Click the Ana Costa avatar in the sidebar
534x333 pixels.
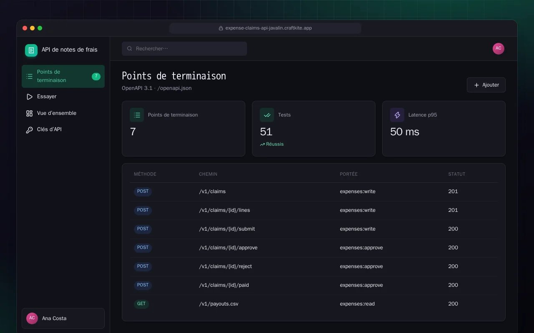(x=32, y=318)
